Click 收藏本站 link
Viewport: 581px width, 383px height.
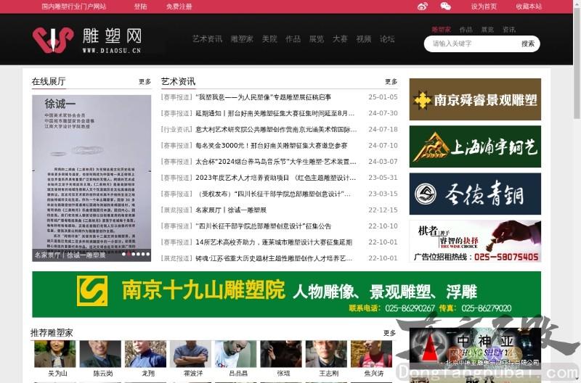tap(529, 7)
